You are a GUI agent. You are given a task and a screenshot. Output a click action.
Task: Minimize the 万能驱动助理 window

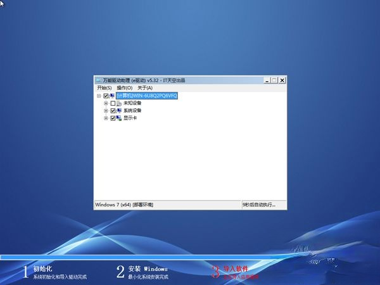pos(267,80)
